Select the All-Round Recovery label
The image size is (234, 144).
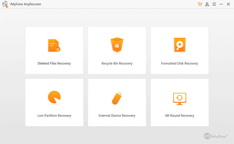pos(180,116)
